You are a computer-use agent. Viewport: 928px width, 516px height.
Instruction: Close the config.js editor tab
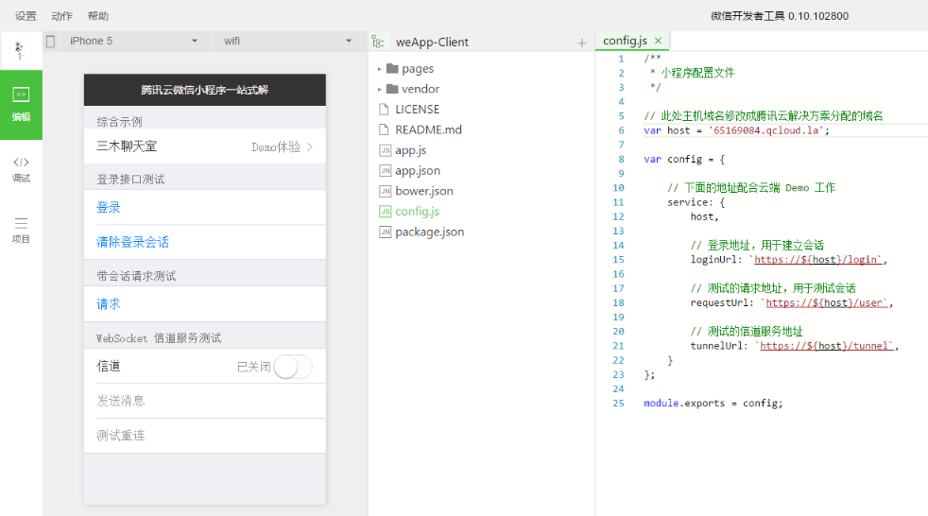tap(659, 41)
